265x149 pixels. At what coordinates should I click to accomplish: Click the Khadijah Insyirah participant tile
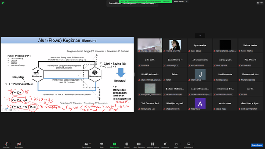175,103
